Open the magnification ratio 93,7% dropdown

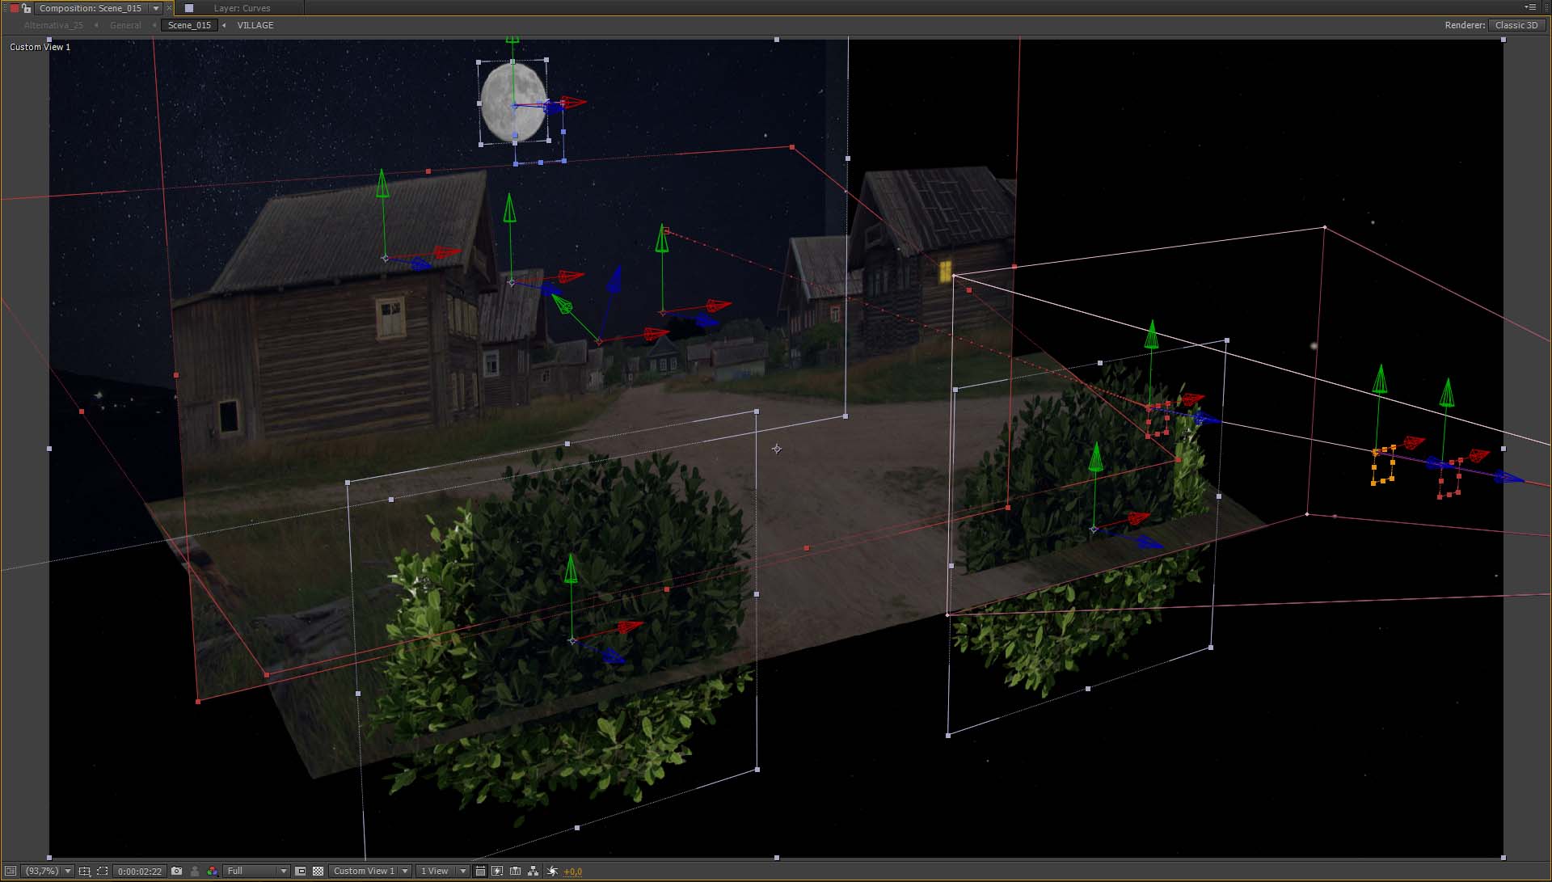(x=48, y=871)
